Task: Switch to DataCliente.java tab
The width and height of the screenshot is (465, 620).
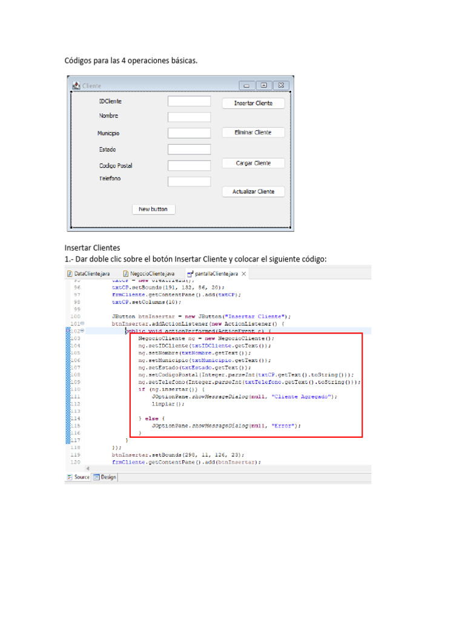Action: (x=88, y=274)
